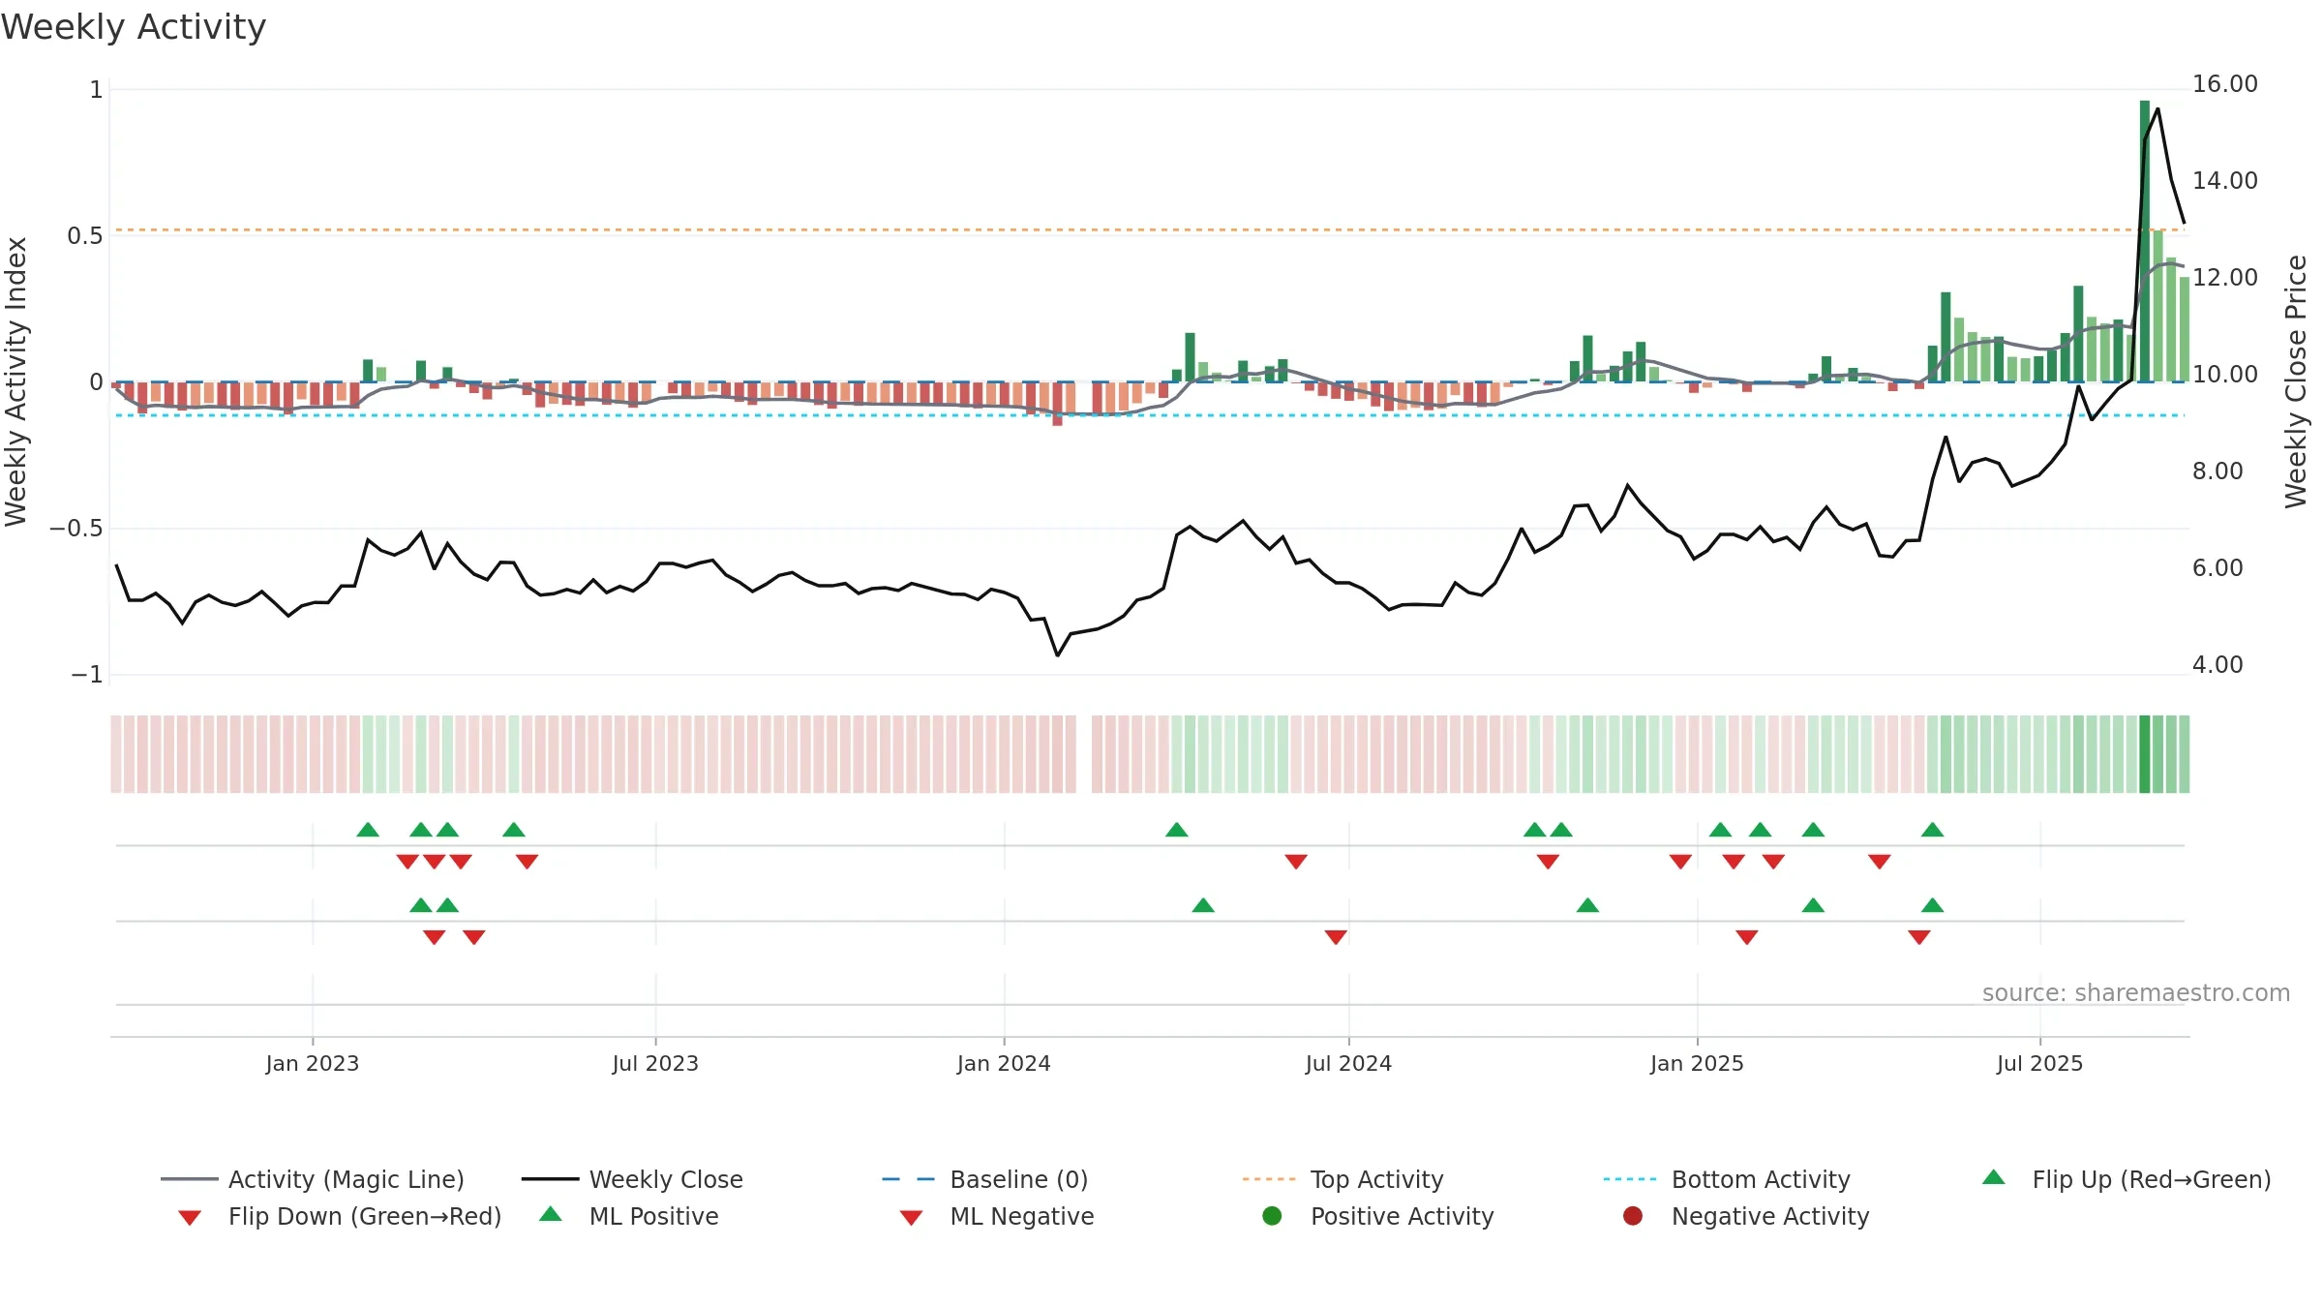This screenshot has height=1307, width=2323.
Task: Click the Jul 2024 x-axis label
Action: (1348, 1063)
